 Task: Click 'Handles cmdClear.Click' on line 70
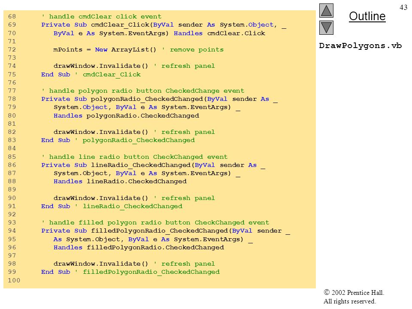219,33
